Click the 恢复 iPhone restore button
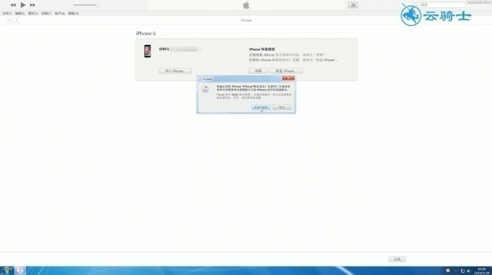This screenshot has height=275, width=492. (286, 71)
